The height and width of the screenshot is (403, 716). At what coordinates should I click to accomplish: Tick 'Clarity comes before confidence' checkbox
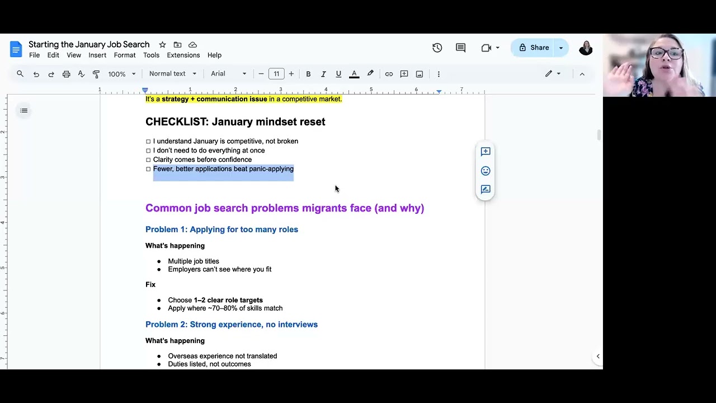pos(148,160)
